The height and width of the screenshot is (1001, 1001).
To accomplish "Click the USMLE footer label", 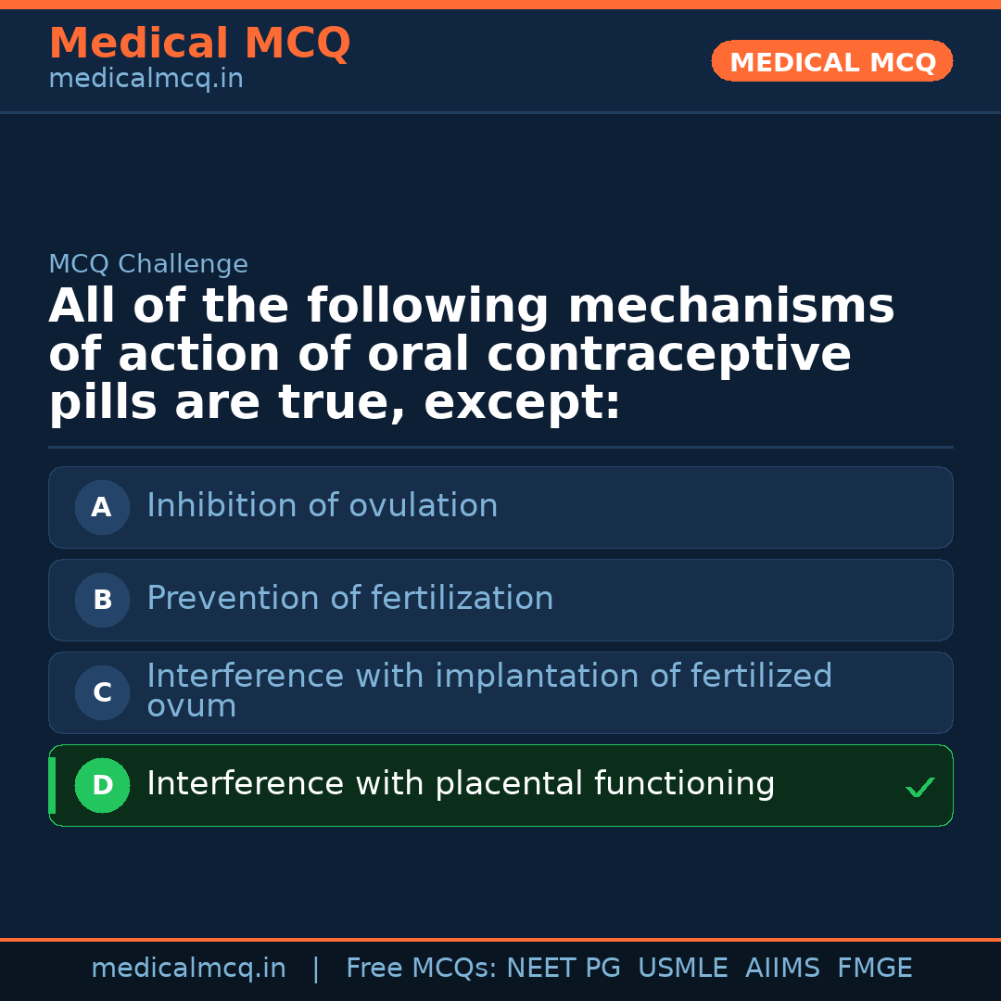I will 682,969.
